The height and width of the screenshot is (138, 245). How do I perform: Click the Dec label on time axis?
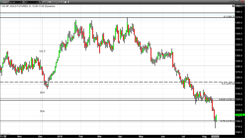pos(40,136)
